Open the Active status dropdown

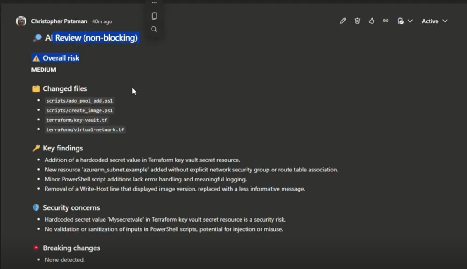434,21
